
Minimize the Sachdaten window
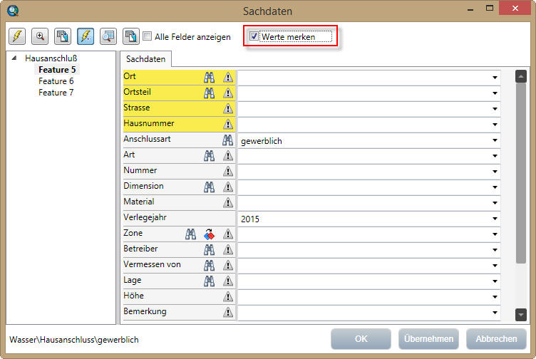(470, 9)
